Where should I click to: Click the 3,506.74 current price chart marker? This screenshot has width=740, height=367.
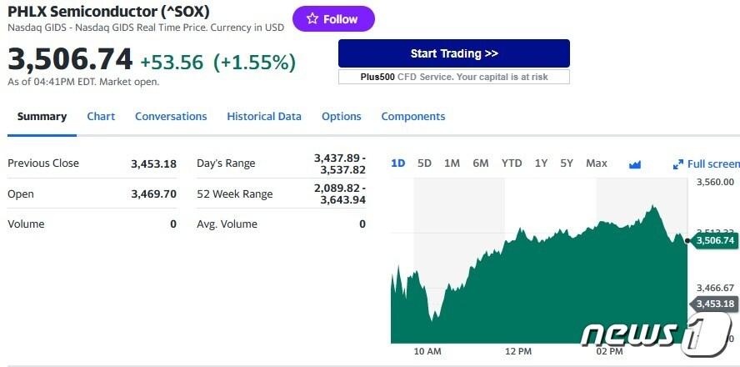click(715, 240)
